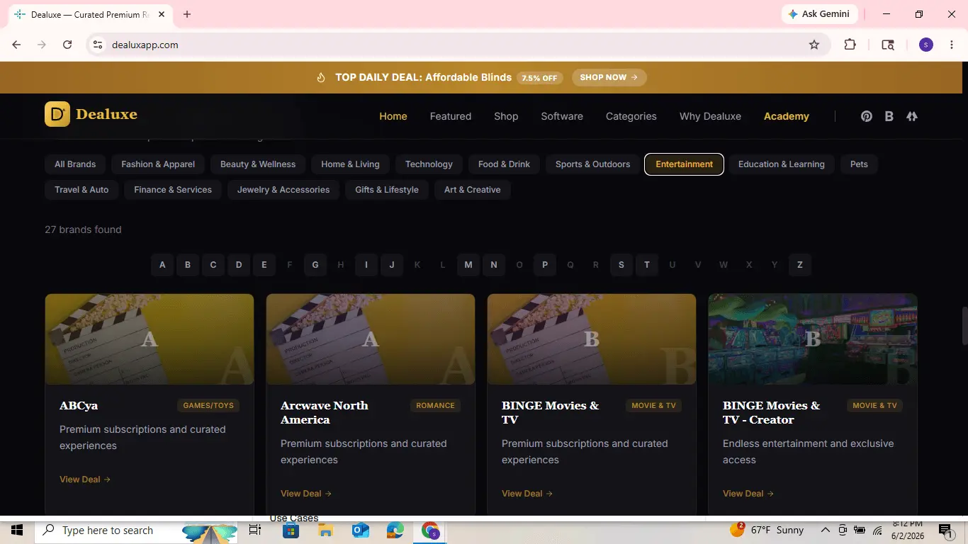Click the network icon in system tray
968x544 pixels.
click(877, 530)
